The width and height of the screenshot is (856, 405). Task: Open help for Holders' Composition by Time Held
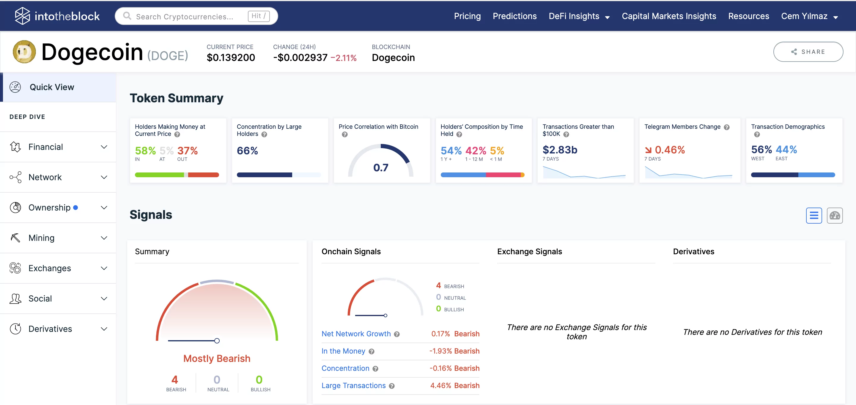tap(459, 134)
